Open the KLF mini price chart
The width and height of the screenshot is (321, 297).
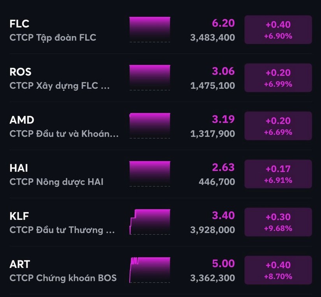click(x=150, y=222)
